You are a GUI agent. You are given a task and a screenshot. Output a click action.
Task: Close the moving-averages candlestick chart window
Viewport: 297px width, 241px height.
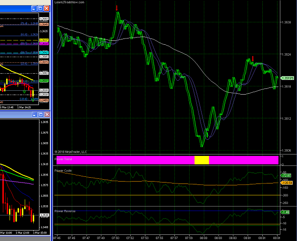(47, 115)
